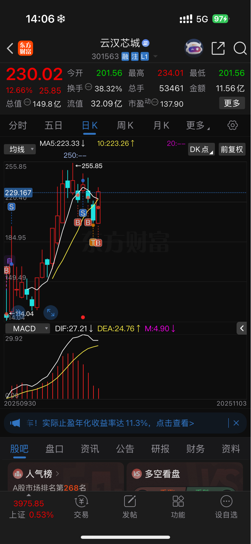
Task: Tap the L1 quote level badge
Action: (x=145, y=57)
